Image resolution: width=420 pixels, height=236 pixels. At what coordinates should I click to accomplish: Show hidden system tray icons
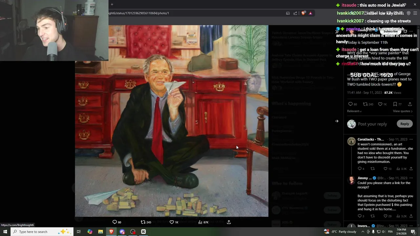click(x=363, y=232)
